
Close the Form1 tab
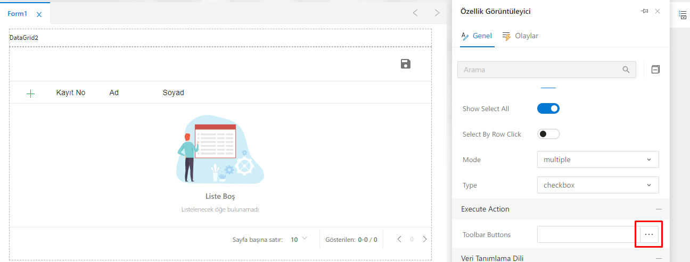coord(39,14)
